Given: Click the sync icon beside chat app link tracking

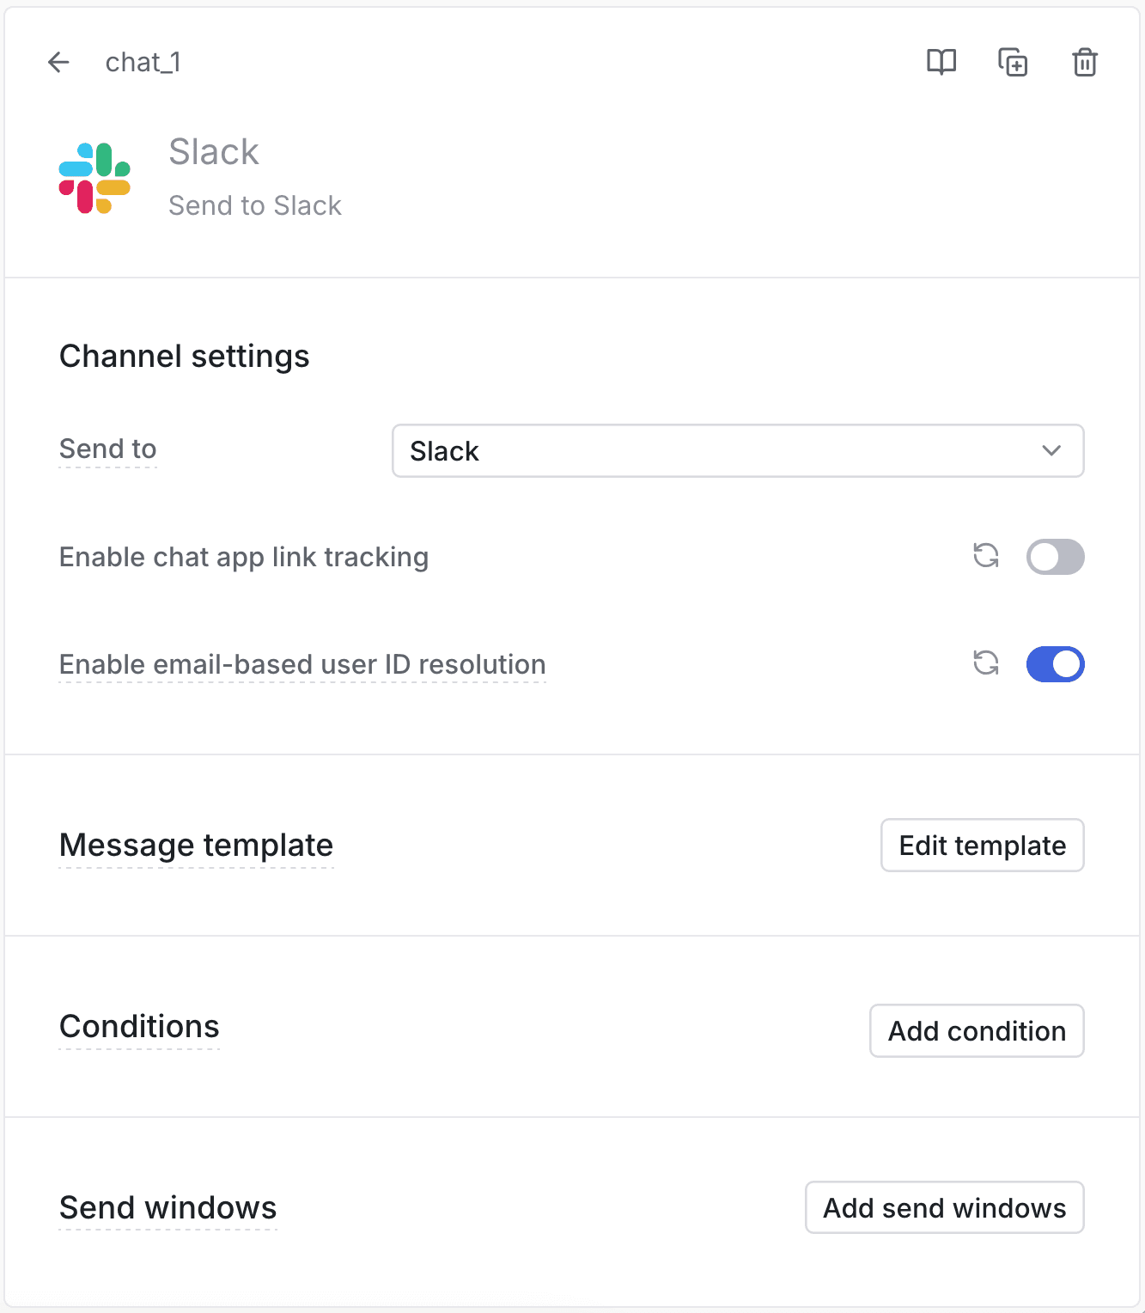Looking at the screenshot, I should (x=986, y=557).
